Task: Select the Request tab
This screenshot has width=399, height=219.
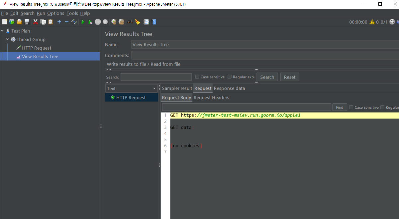Action: pyautogui.click(x=203, y=88)
